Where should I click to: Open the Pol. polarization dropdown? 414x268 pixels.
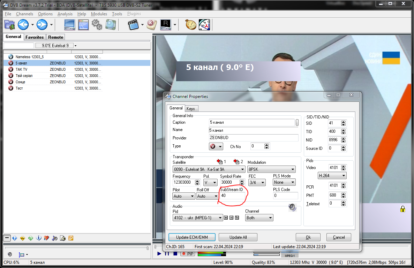tap(210, 182)
